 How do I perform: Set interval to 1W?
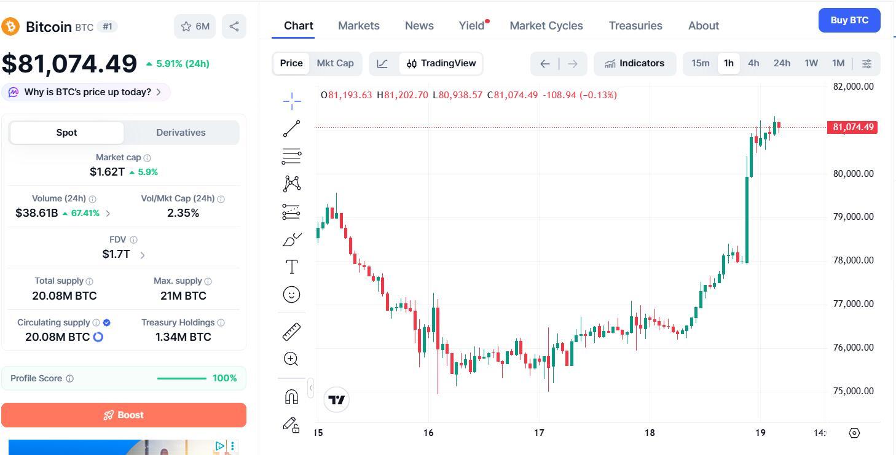coord(811,63)
